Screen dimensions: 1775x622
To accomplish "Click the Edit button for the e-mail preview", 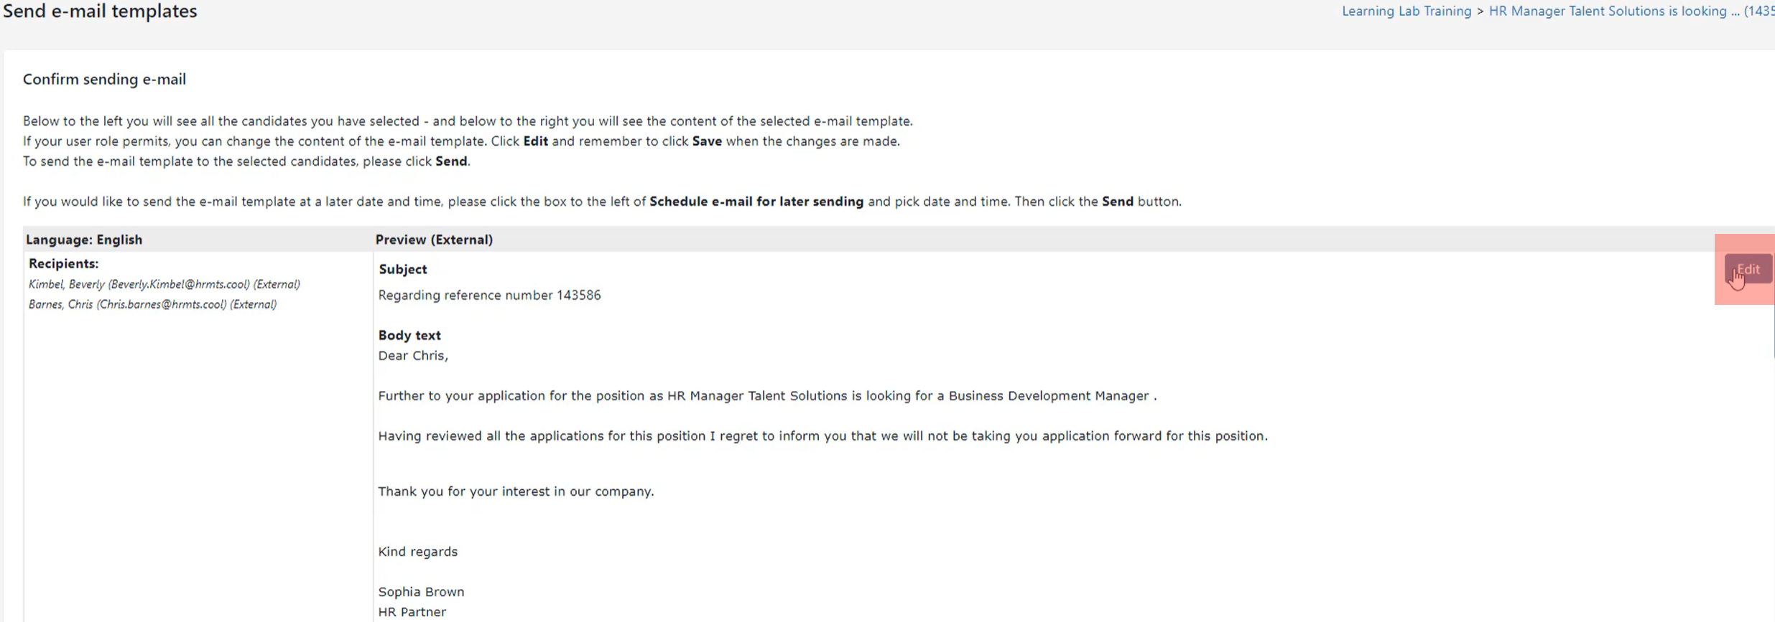I will pyautogui.click(x=1748, y=269).
